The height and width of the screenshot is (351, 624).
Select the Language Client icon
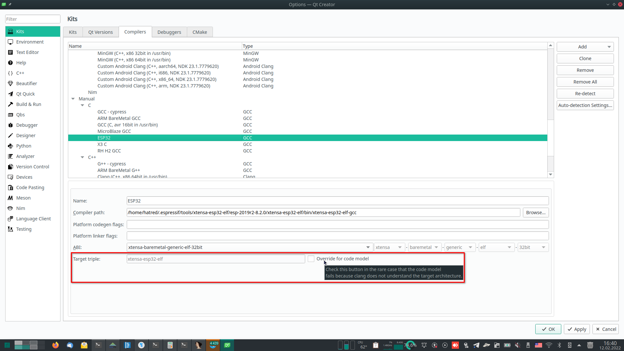click(x=10, y=219)
